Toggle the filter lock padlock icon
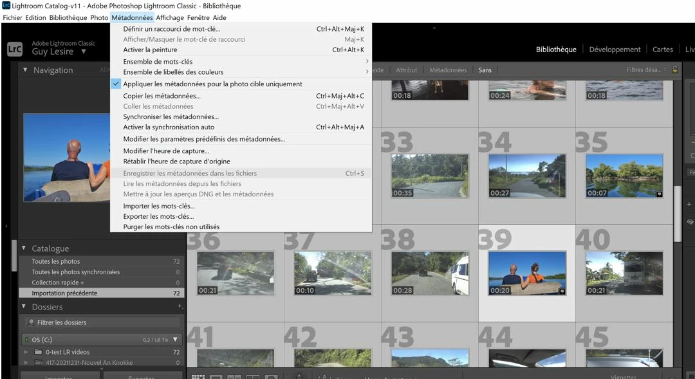695x379 pixels. (675, 69)
